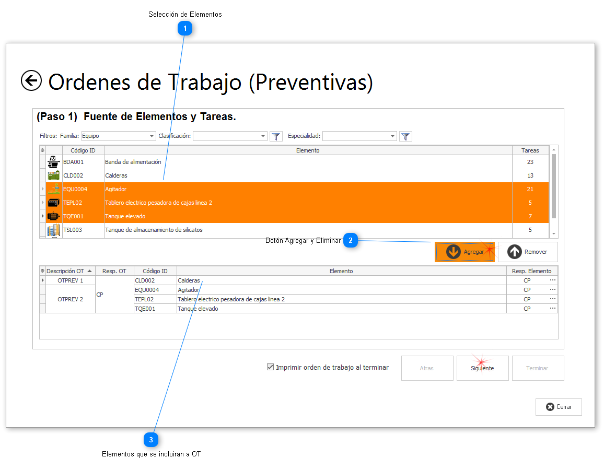Click the back arrow on Ordenes de Trabajo
This screenshot has height=470, width=604.
coord(31,81)
